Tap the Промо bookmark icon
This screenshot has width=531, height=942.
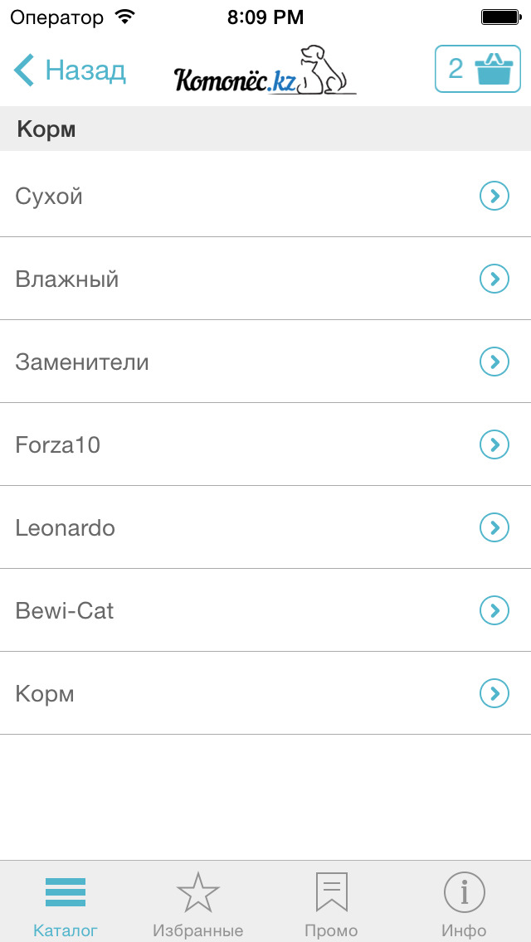tap(331, 892)
